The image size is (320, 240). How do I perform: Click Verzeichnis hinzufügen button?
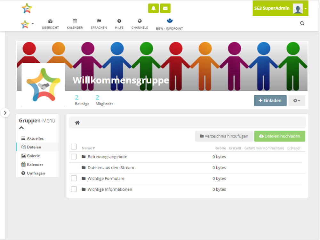pos(224,136)
